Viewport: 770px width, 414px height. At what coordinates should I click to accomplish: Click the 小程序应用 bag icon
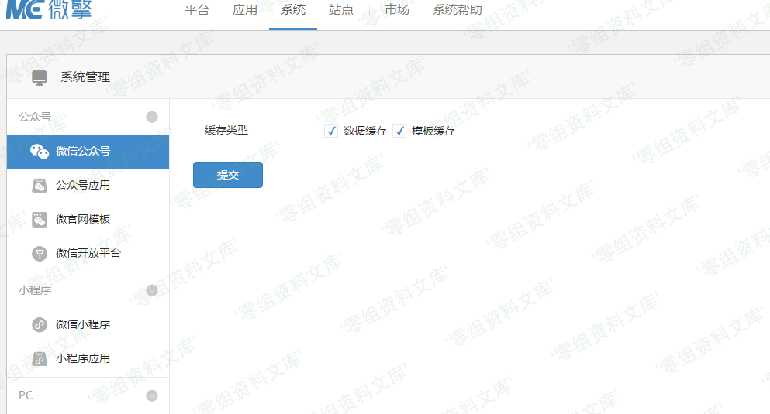pos(40,359)
